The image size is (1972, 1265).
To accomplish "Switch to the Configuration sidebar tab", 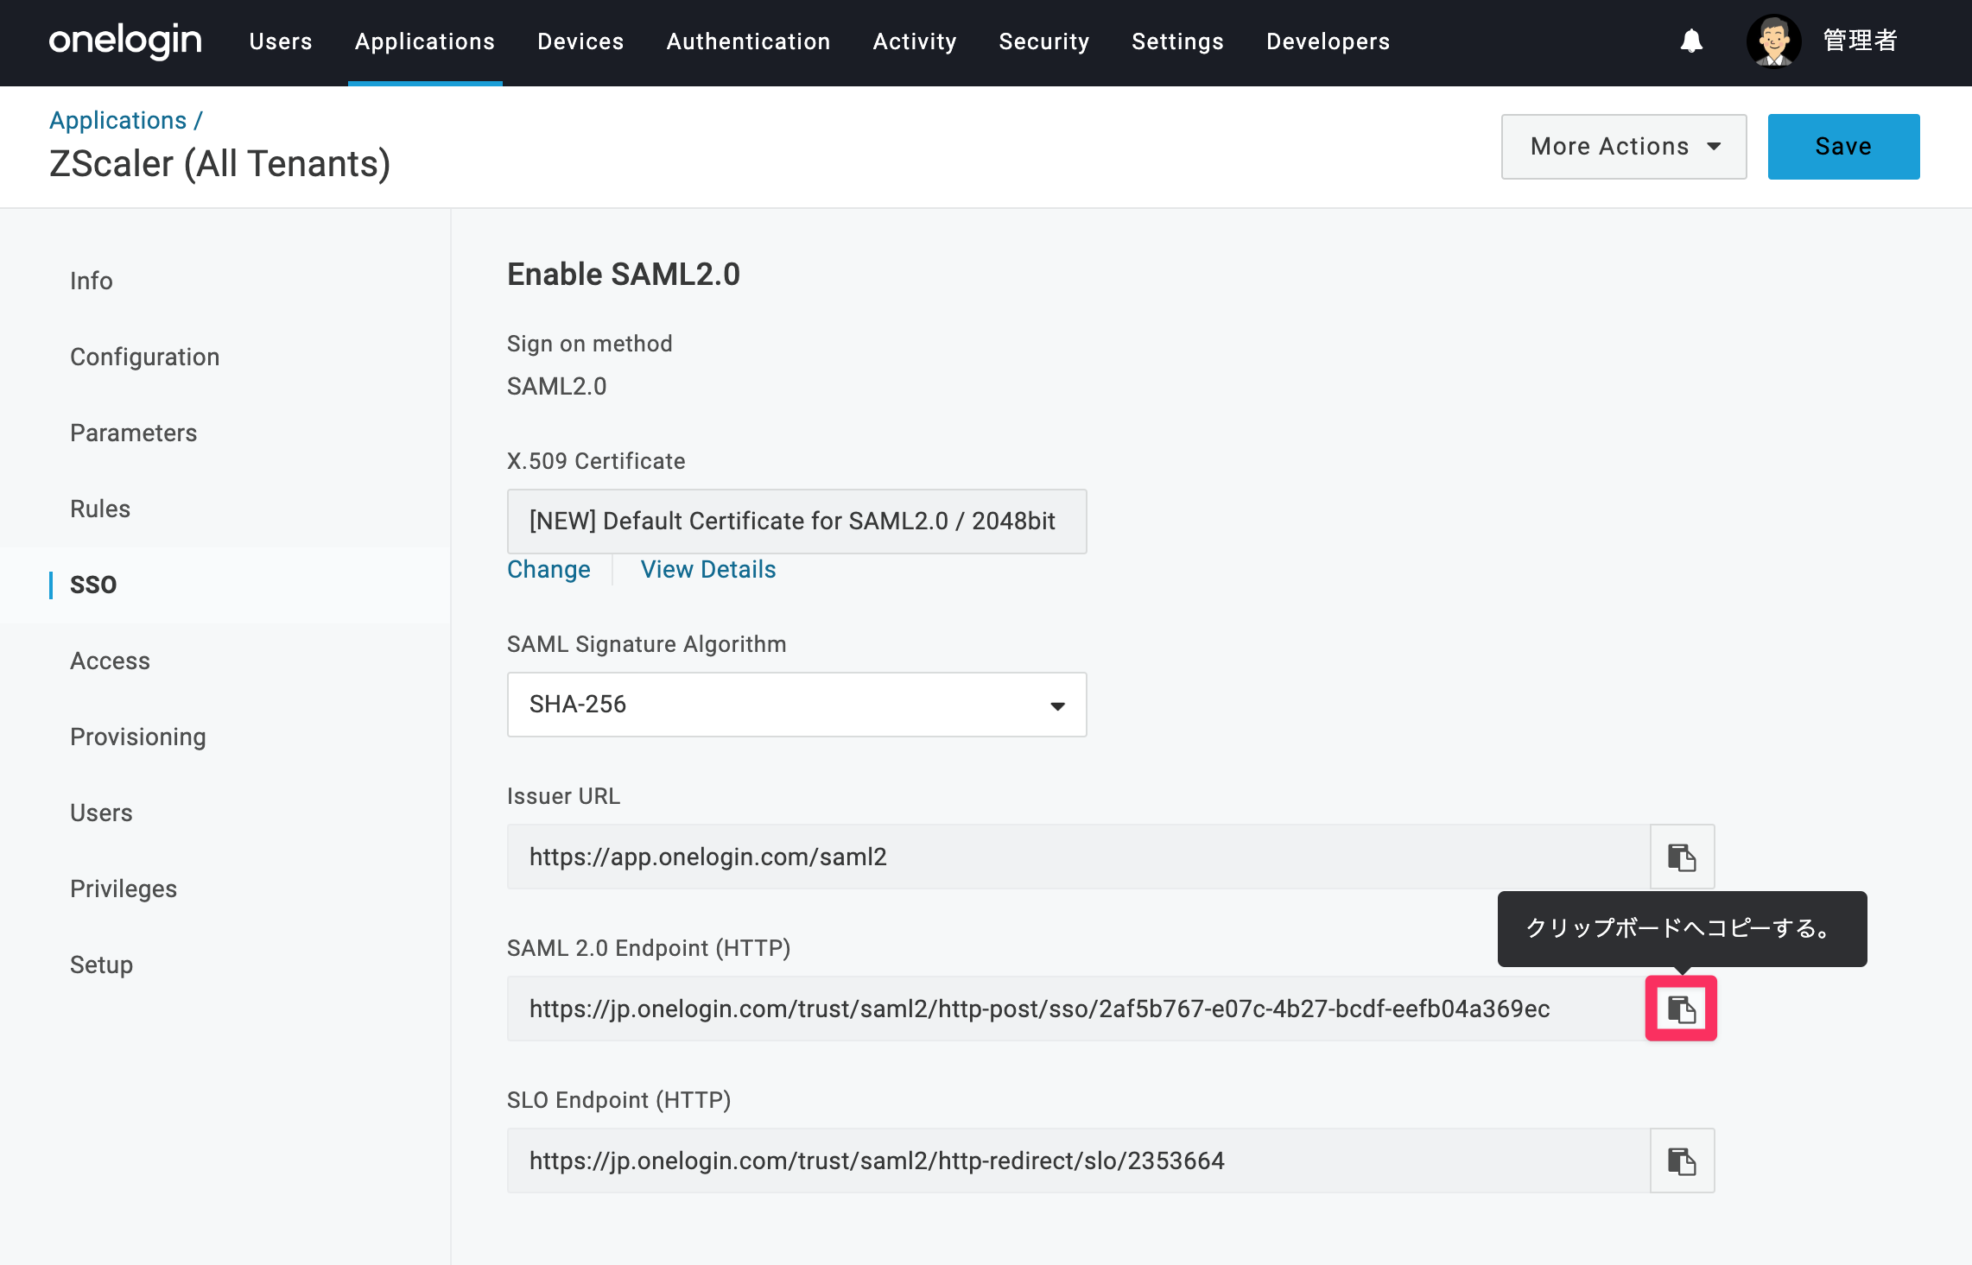I will [145, 357].
